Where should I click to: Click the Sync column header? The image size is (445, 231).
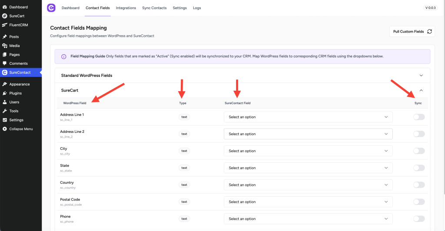tap(418, 103)
